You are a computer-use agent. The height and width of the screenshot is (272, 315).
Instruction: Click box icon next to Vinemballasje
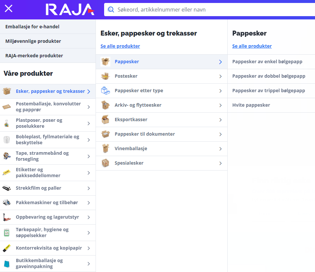[105, 149]
